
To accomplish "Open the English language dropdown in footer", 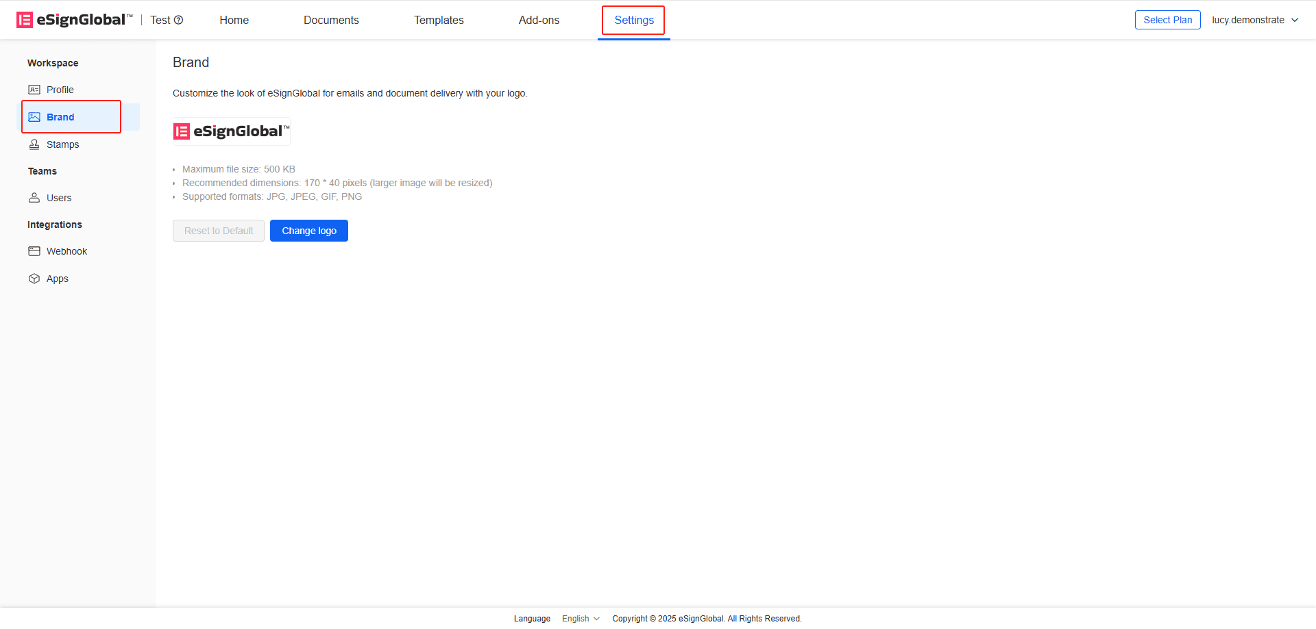I will [581, 619].
